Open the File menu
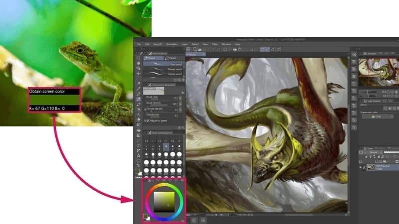This screenshot has height=224, width=399. tap(139, 44)
